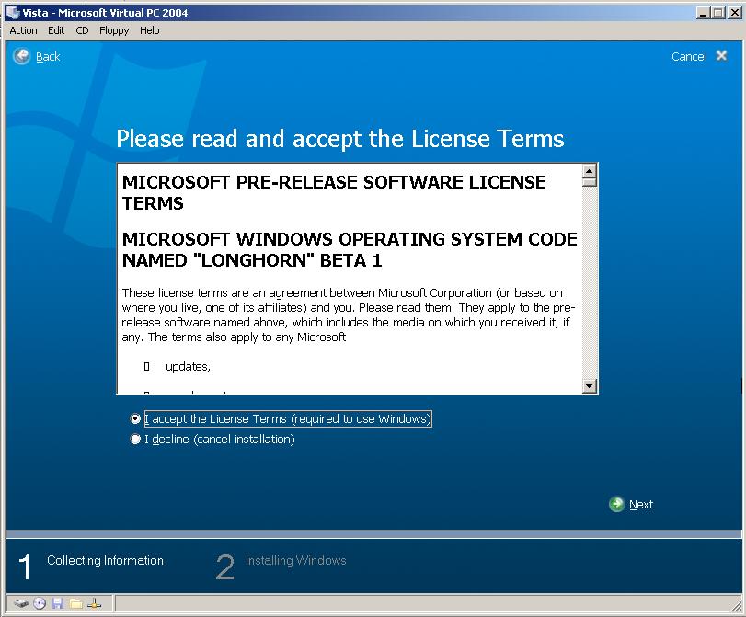The image size is (746, 617).
Task: Click the Back arrow icon
Action: point(21,56)
